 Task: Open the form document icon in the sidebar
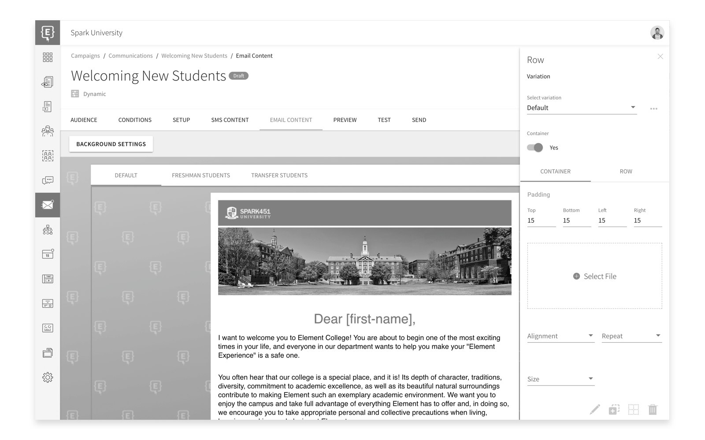click(48, 106)
